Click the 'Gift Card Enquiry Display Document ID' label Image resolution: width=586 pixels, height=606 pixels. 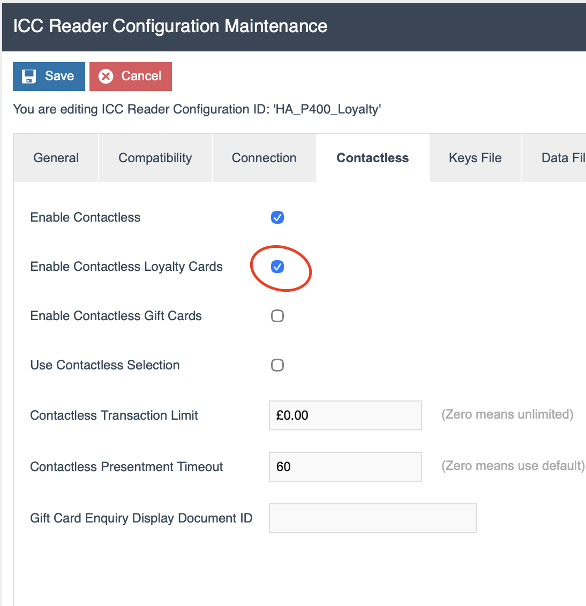point(141,518)
